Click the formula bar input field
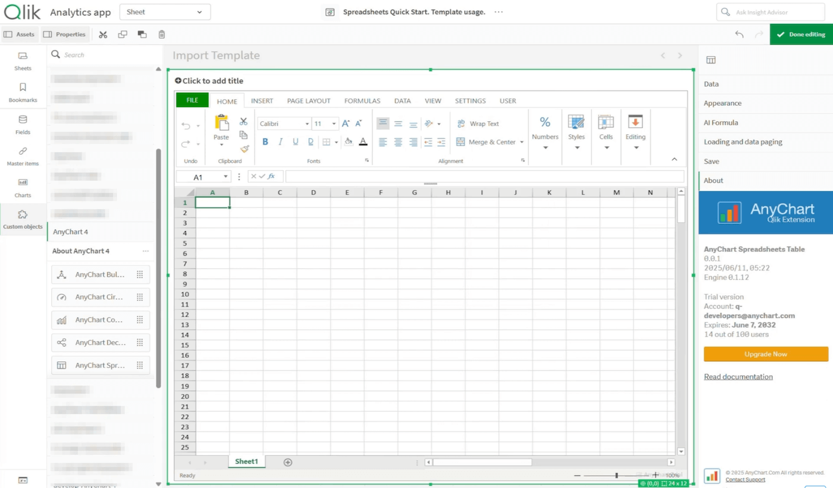The image size is (833, 488). tap(484, 177)
